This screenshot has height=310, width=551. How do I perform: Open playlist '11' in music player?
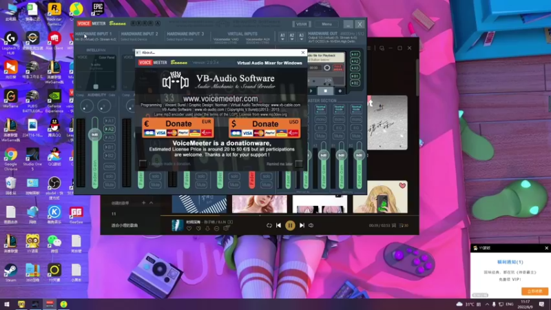pos(114,214)
